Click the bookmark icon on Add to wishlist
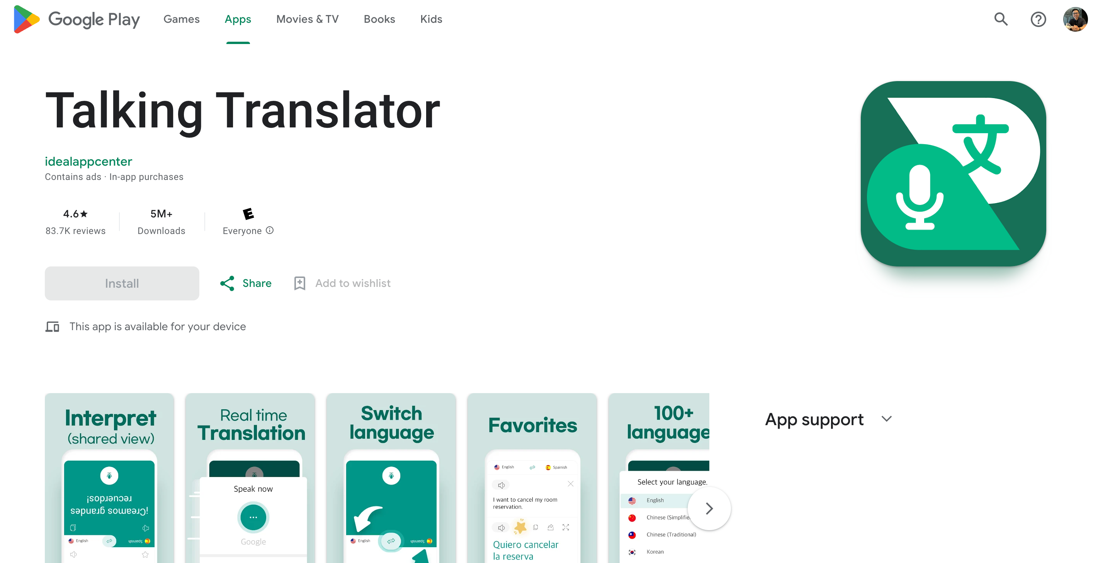 (299, 283)
